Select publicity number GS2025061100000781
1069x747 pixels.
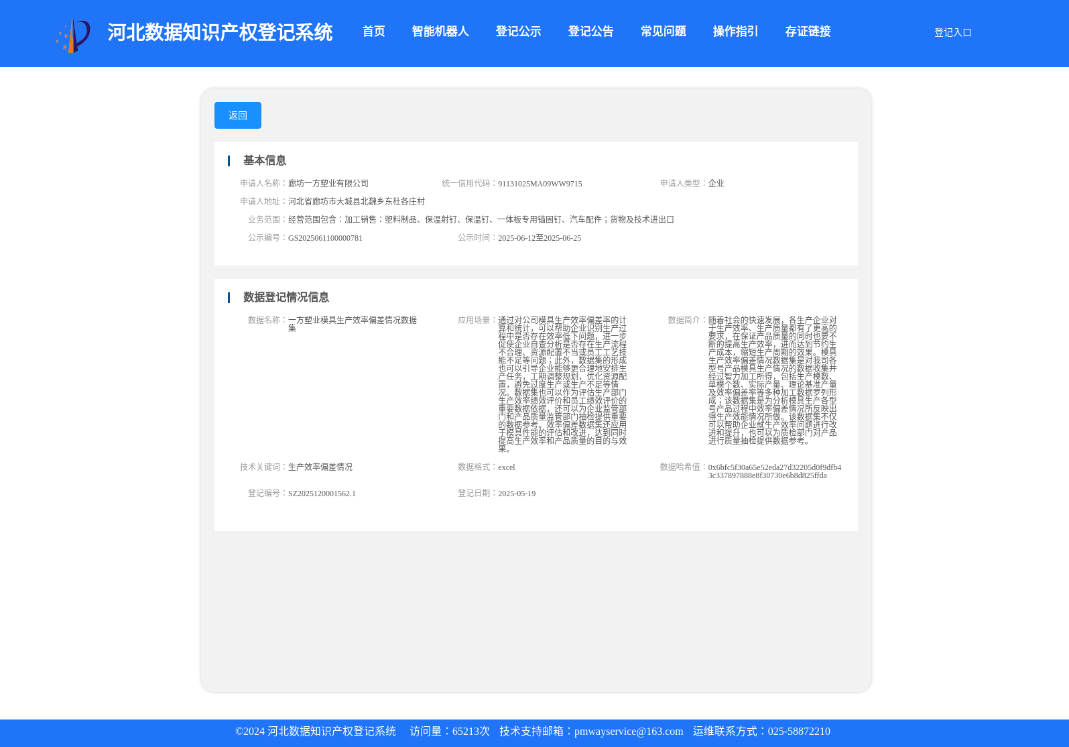point(325,238)
